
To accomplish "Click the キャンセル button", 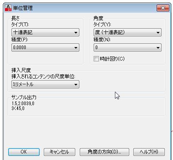I will pyautogui.click(x=59, y=152).
